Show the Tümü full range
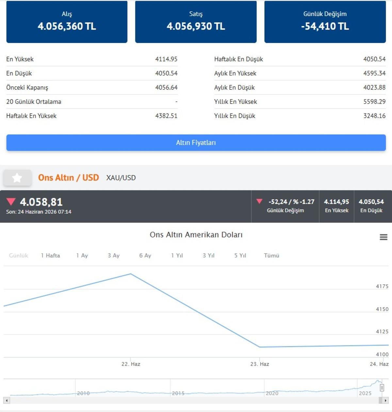 (271, 256)
